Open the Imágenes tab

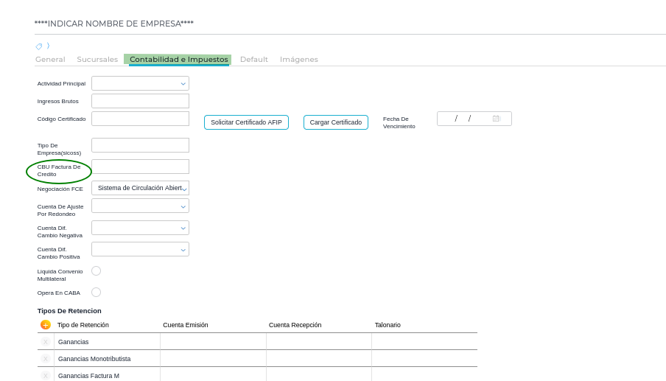(x=299, y=60)
